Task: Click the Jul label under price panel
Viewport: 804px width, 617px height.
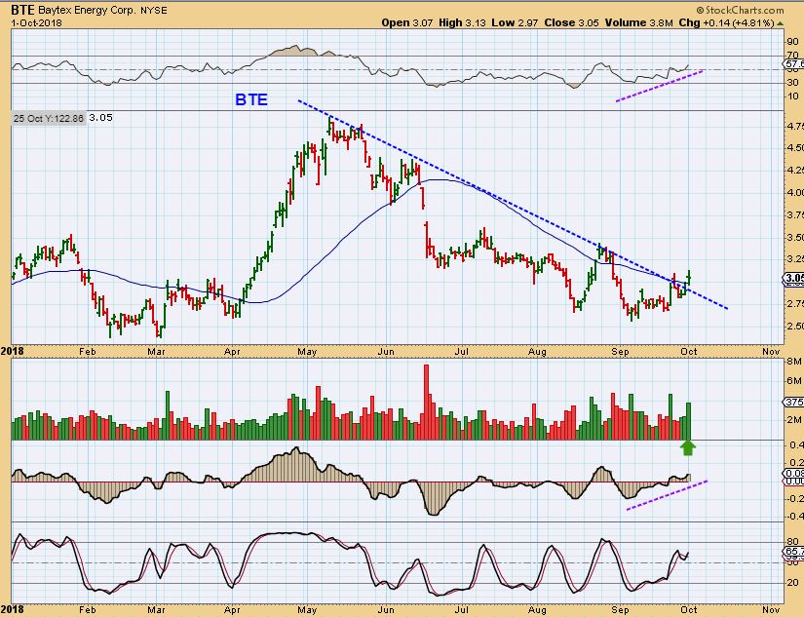Action: point(461,352)
